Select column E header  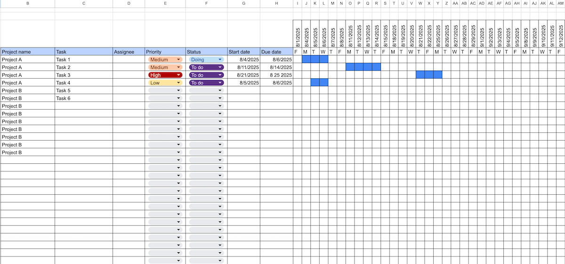[165, 3]
